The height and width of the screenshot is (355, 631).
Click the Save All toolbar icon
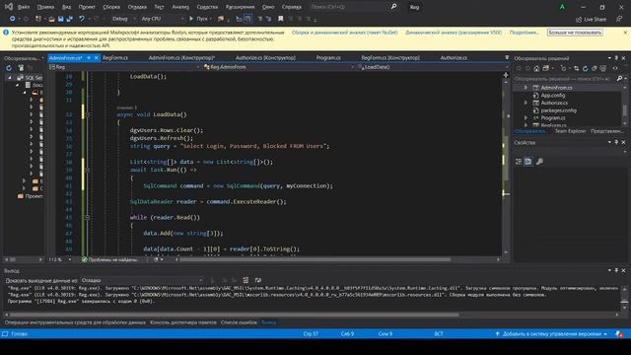pos(69,19)
